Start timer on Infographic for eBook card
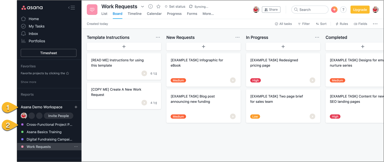This screenshot has width=384, height=162. tap(233, 80)
